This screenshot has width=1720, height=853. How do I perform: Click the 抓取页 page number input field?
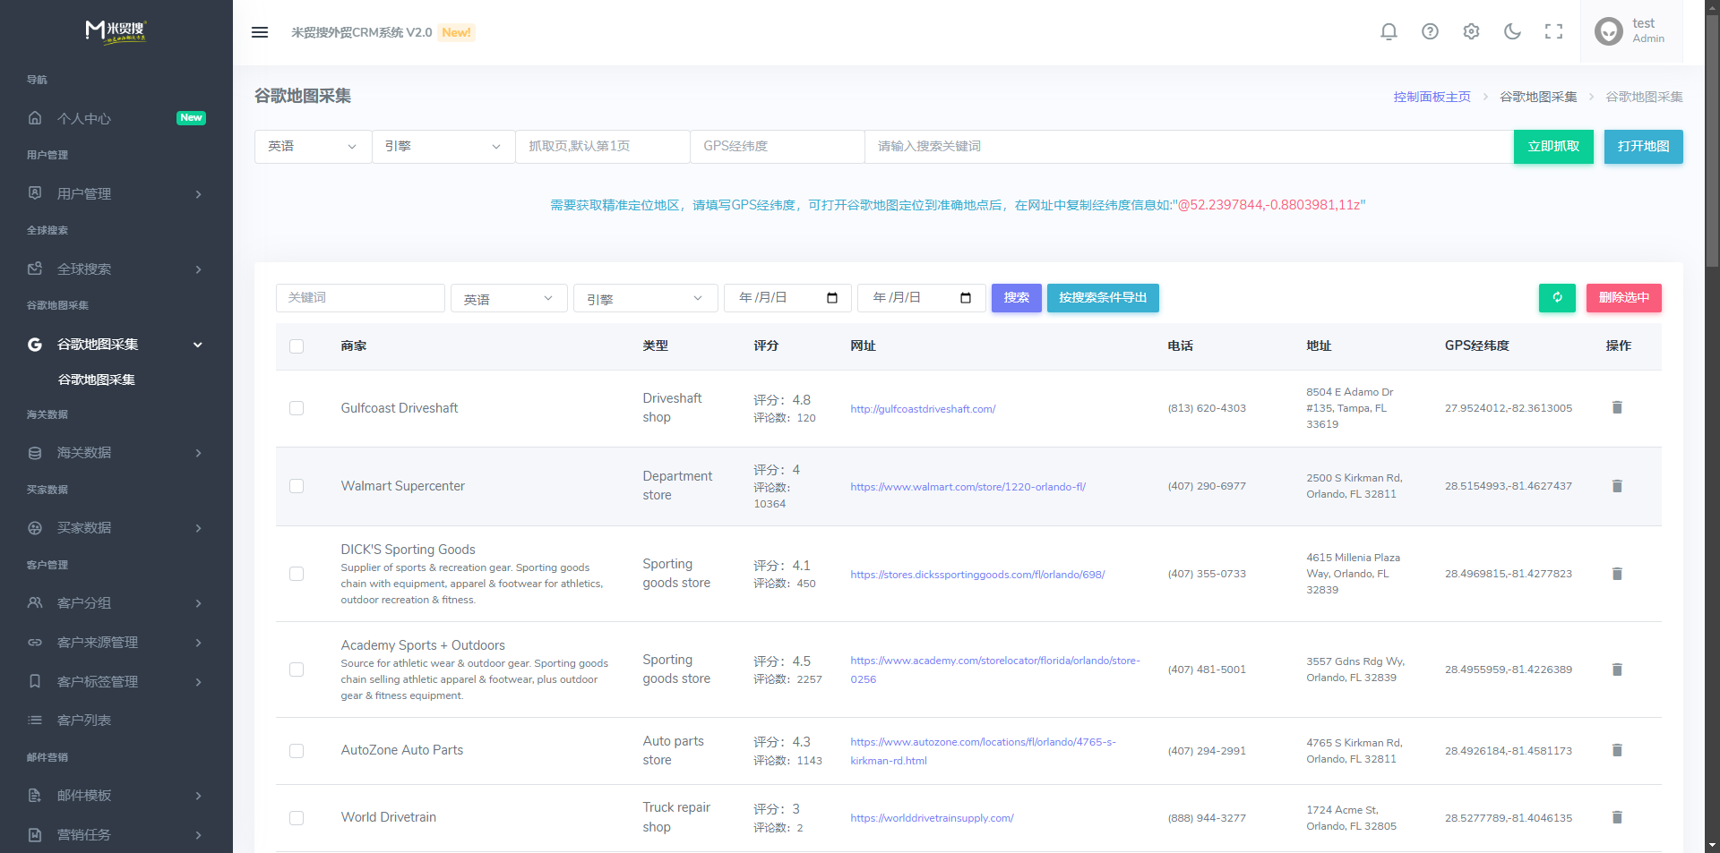tap(602, 147)
